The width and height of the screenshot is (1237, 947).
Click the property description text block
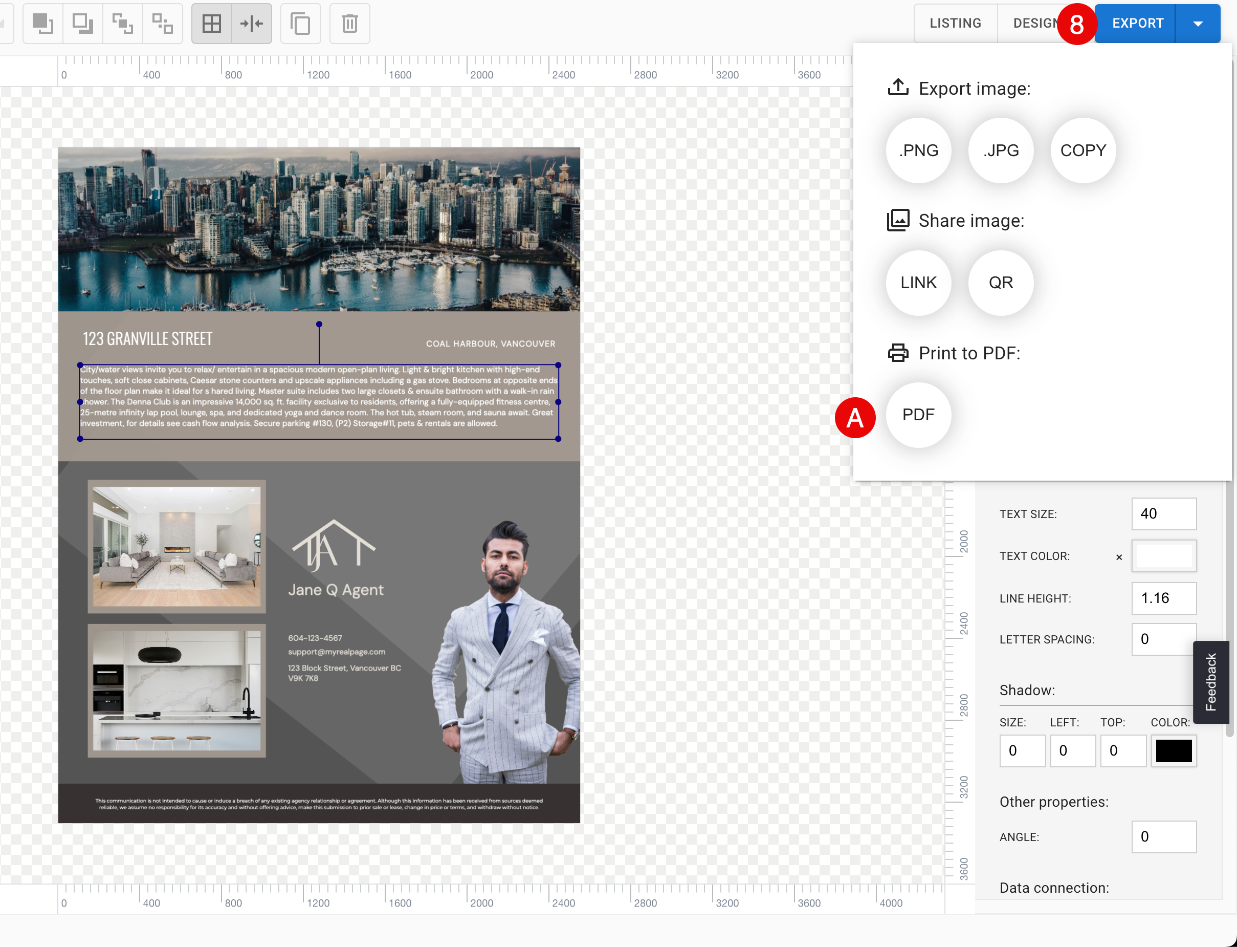(x=319, y=402)
